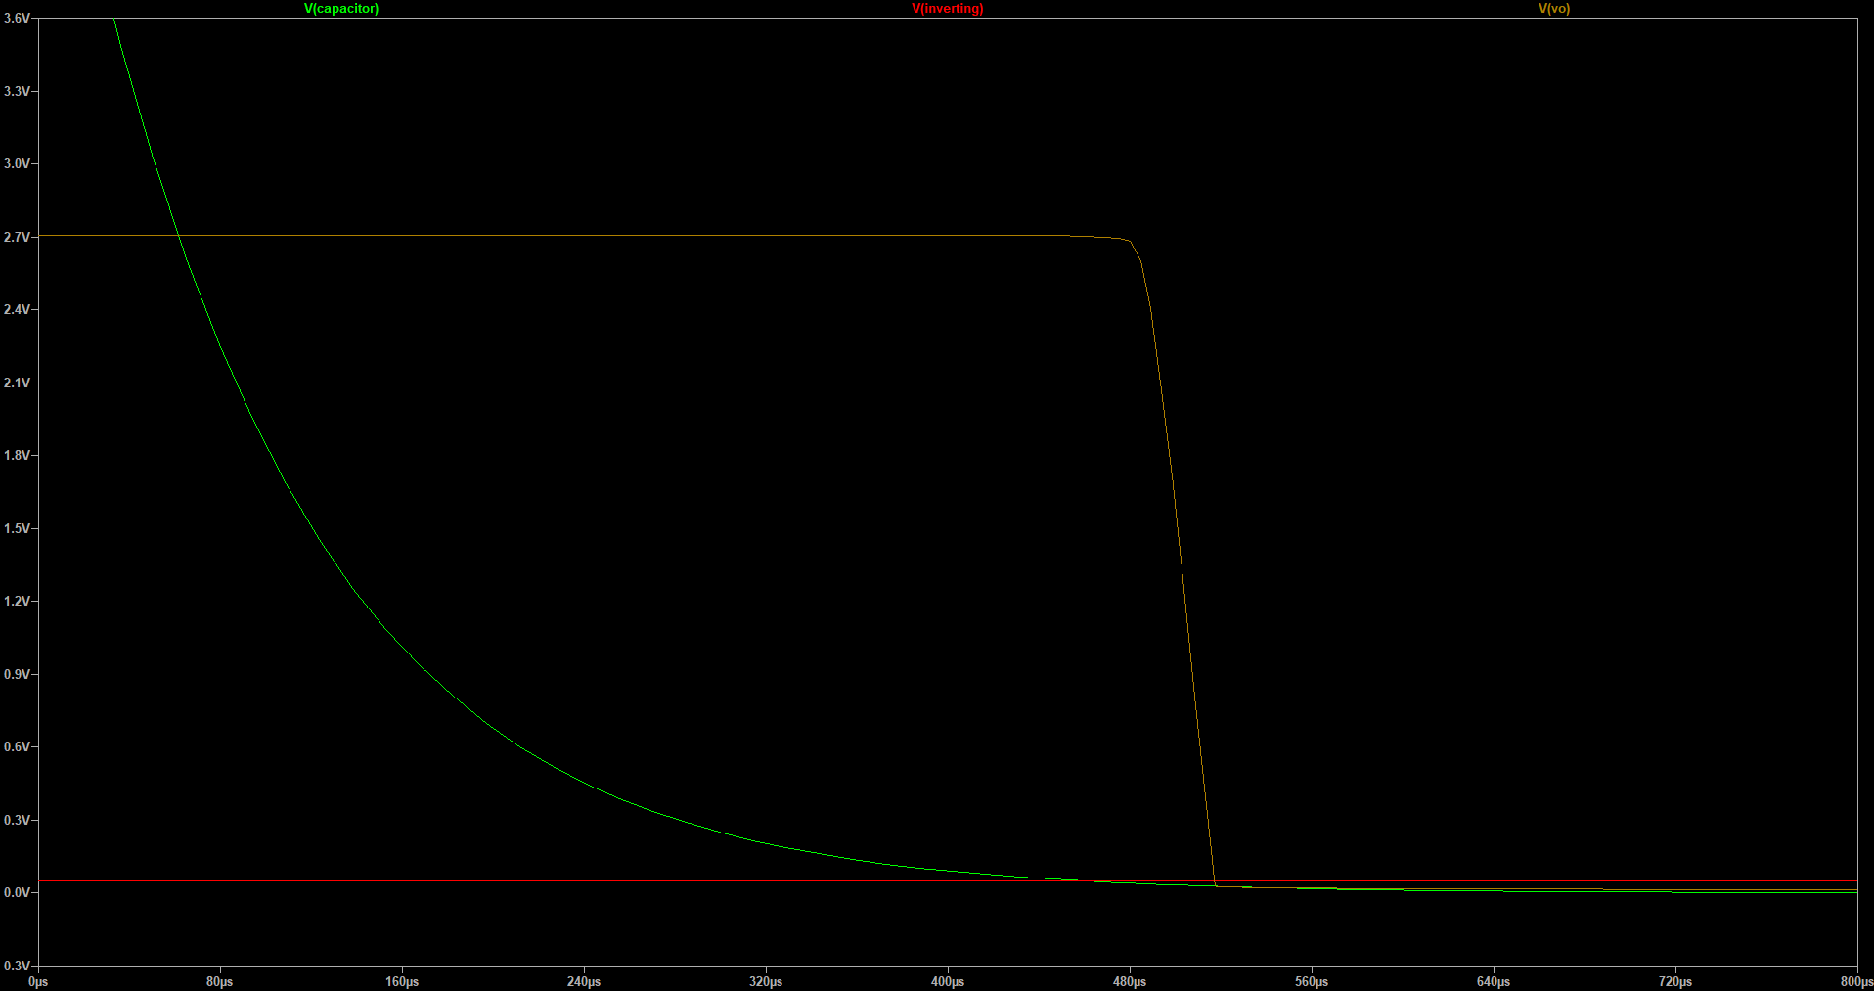Click the 1.2V y-axis label
1874x991 pixels.
17,601
